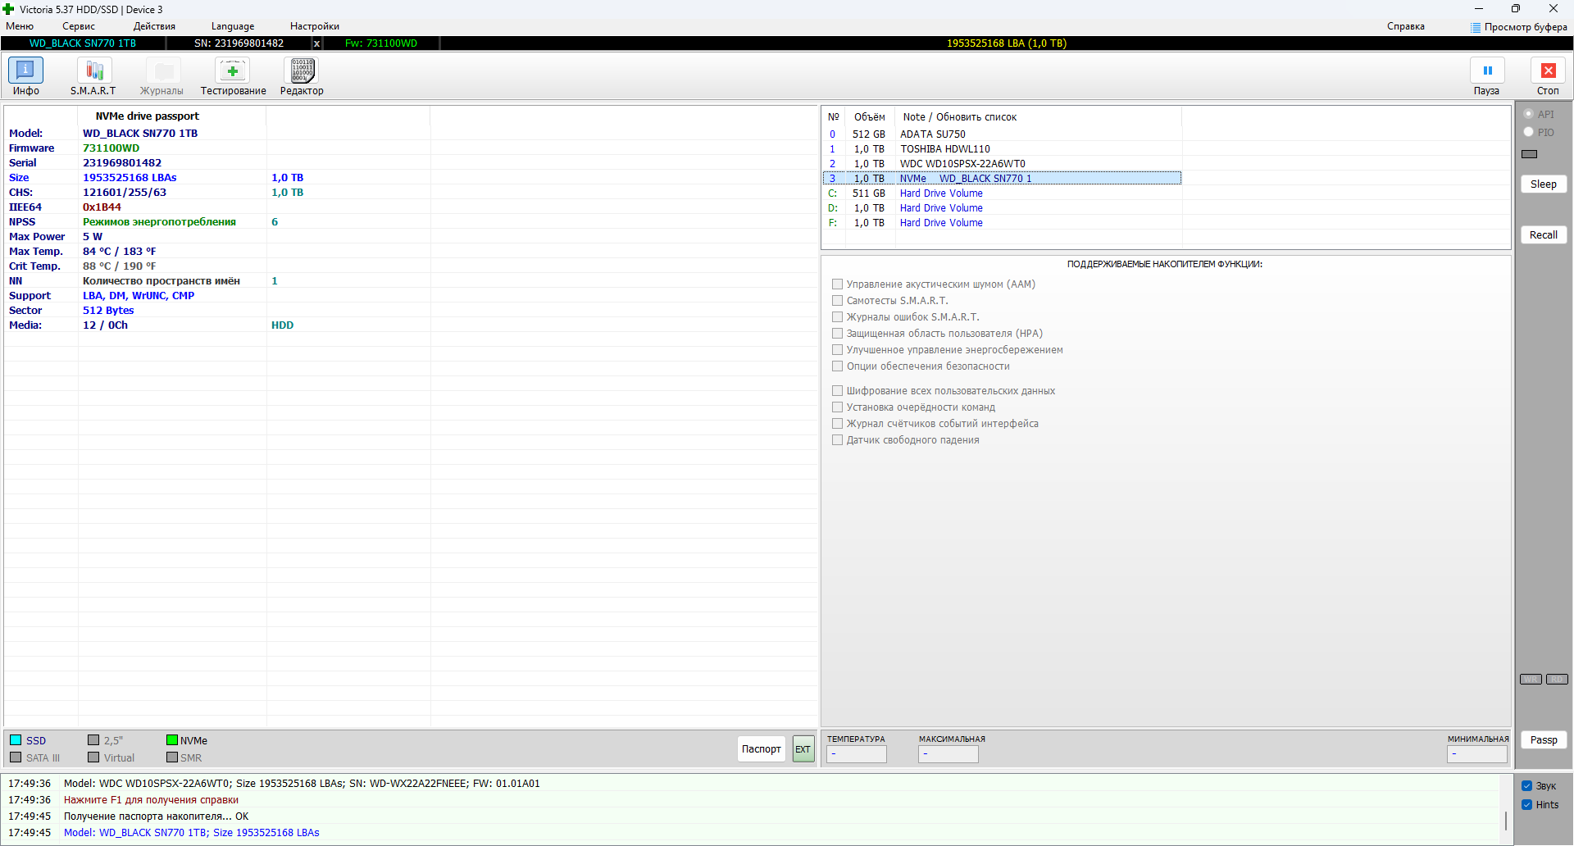Click the 2,5" legend square
This screenshot has width=1574, height=846.
tap(93, 740)
